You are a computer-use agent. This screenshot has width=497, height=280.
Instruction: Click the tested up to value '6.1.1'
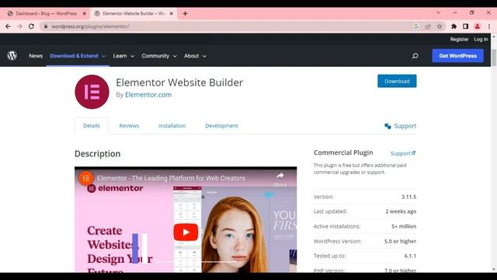click(x=410, y=256)
